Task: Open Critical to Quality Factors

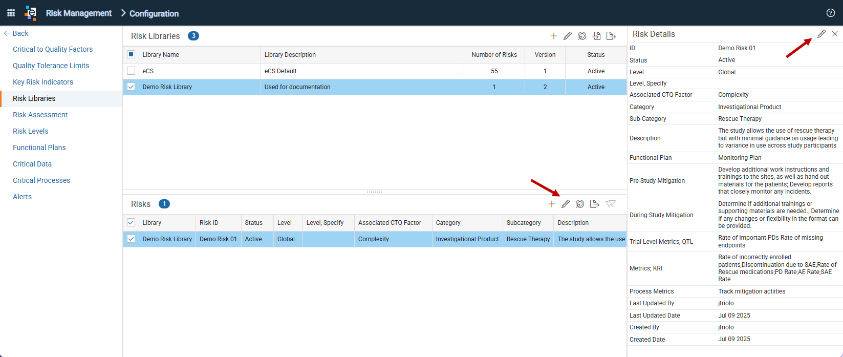Action: tap(53, 49)
